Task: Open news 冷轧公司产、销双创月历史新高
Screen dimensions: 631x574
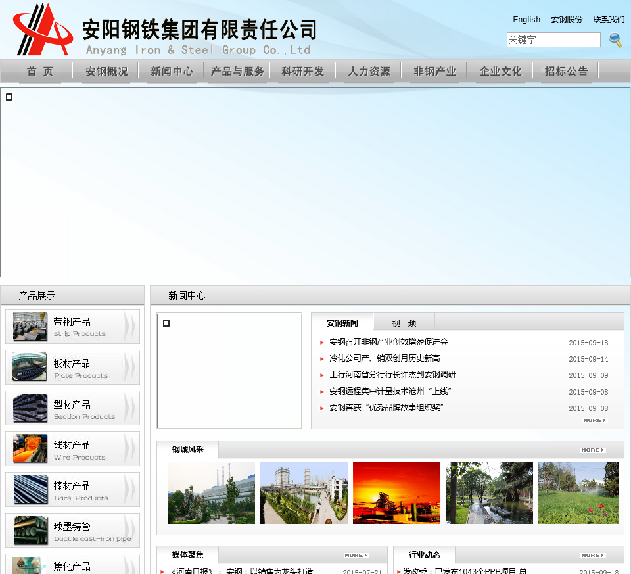Action: [x=385, y=358]
